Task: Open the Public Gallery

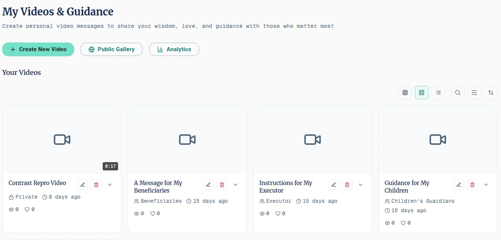Action: point(111,49)
